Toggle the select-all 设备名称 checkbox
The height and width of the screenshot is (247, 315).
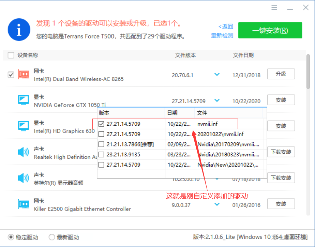pyautogui.click(x=11, y=55)
